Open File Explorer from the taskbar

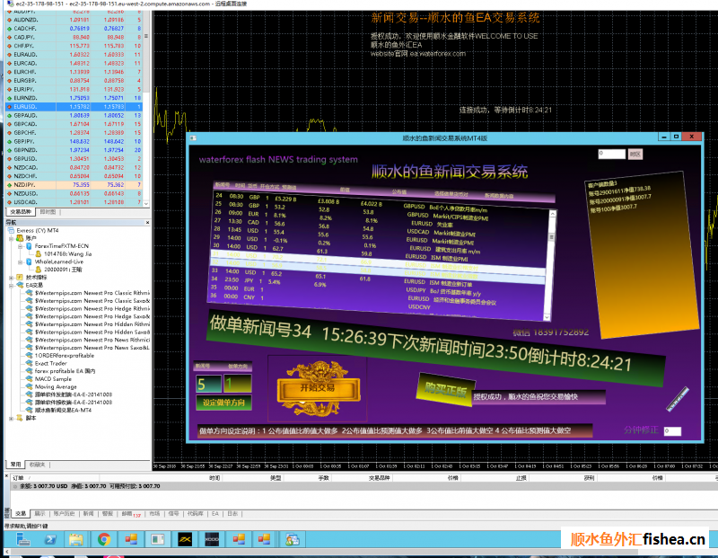click(76, 540)
